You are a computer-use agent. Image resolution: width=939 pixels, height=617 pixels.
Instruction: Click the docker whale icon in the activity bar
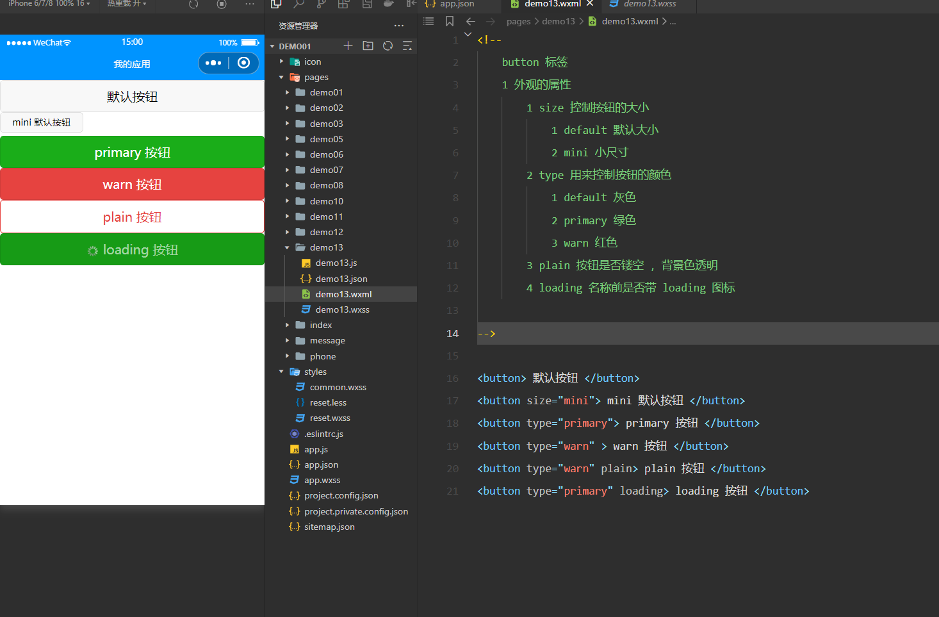[388, 4]
